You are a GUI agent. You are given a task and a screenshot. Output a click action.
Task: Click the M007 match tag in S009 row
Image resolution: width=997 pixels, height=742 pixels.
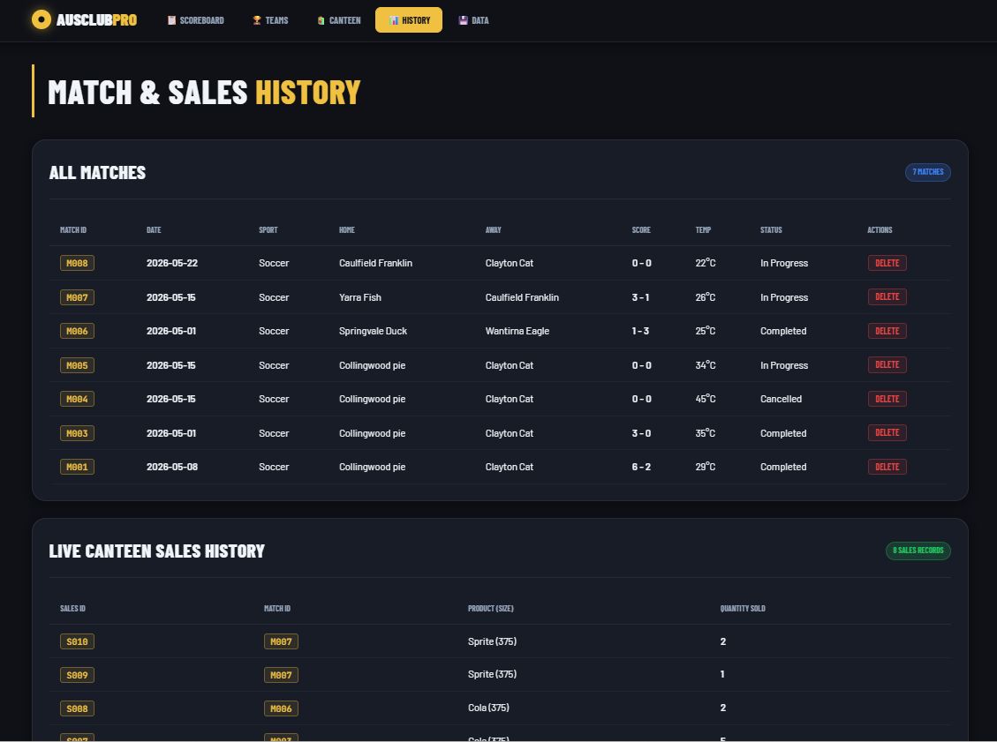click(x=281, y=675)
